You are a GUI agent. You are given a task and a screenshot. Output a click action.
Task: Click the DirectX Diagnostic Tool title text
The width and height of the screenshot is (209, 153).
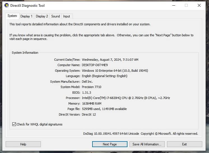[27, 6]
